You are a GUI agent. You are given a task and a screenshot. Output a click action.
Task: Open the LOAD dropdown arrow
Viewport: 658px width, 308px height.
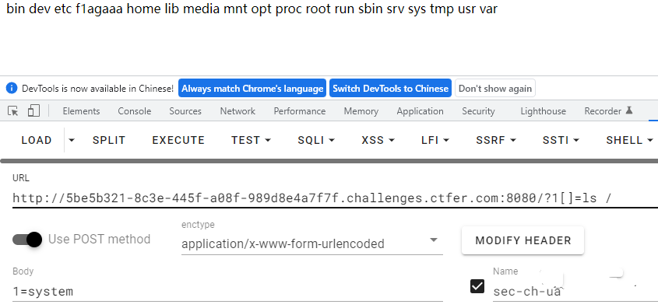pos(72,140)
